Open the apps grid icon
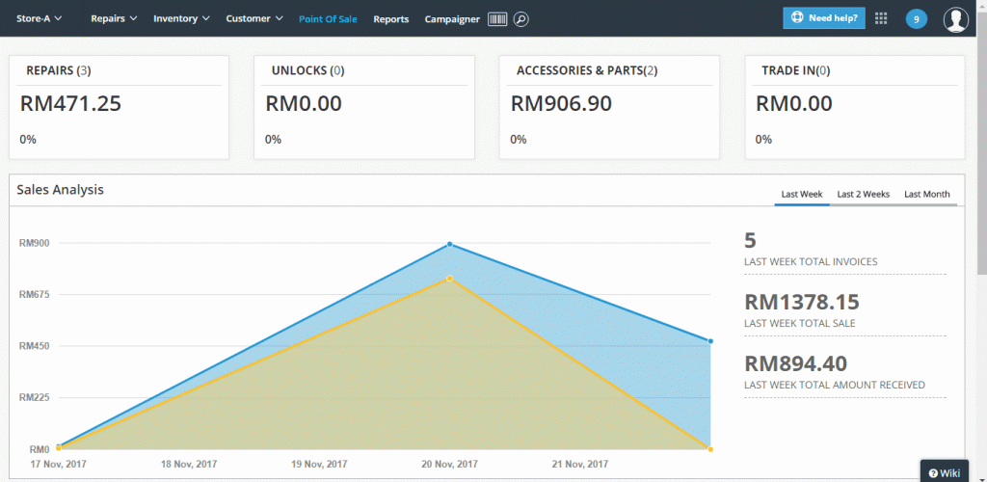 click(881, 18)
